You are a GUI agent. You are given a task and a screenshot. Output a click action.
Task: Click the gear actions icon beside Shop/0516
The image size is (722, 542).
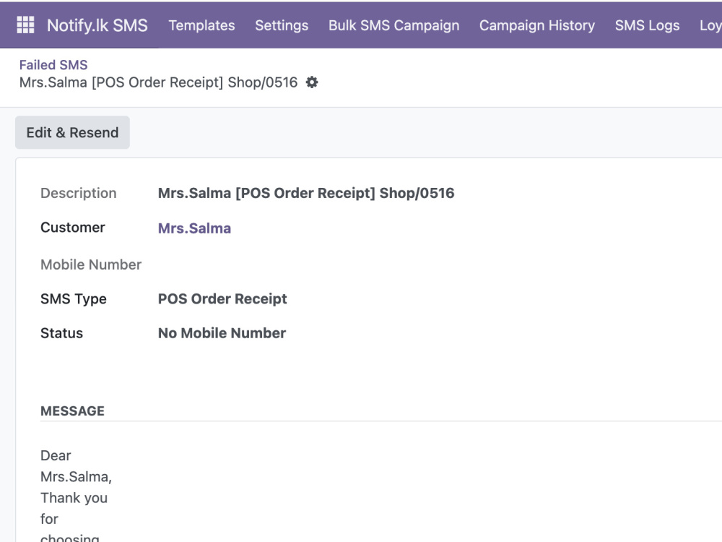(x=312, y=82)
